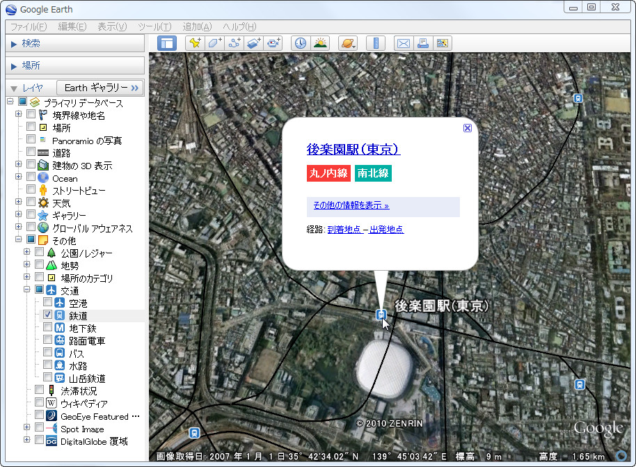Switch planet with the Saturn icon
Viewport: 636px width, 467px height.
[x=348, y=43]
